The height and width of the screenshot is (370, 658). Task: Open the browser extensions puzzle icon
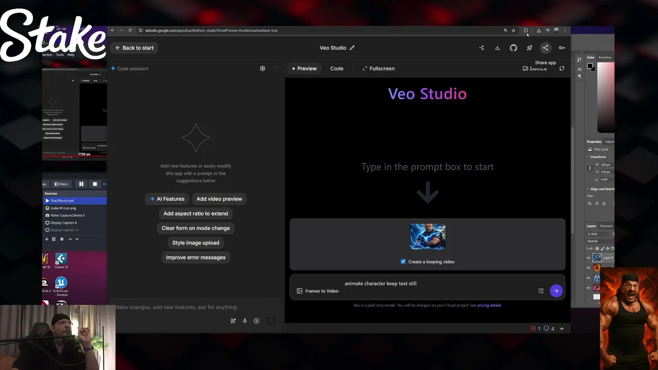tap(526, 30)
